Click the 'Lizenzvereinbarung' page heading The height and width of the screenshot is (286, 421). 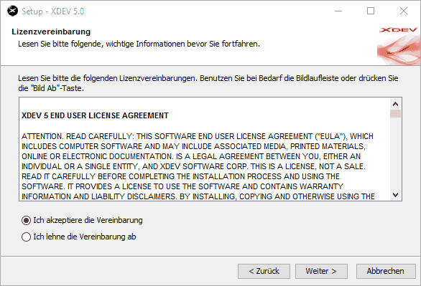click(x=51, y=32)
